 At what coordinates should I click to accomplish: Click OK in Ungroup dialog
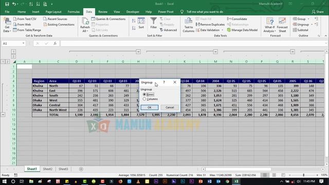[x=150, y=107]
